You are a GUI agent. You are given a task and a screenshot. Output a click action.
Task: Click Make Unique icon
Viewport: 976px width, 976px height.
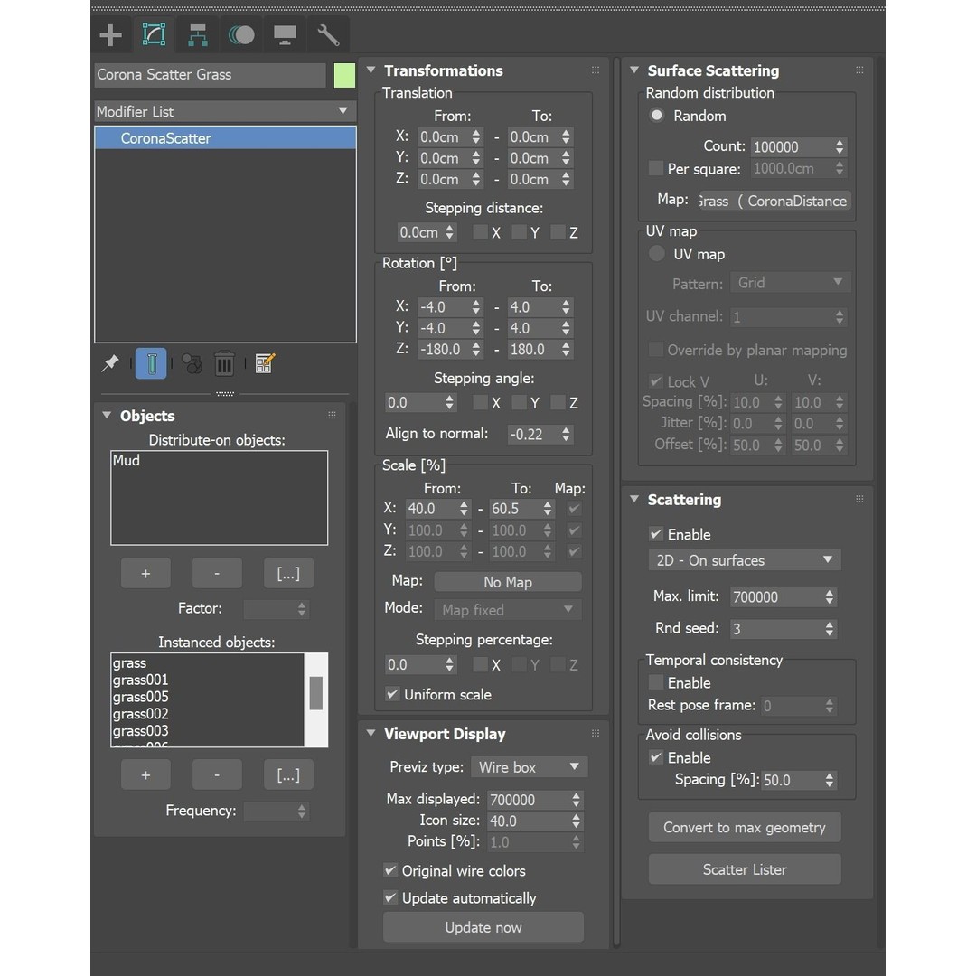pos(192,363)
